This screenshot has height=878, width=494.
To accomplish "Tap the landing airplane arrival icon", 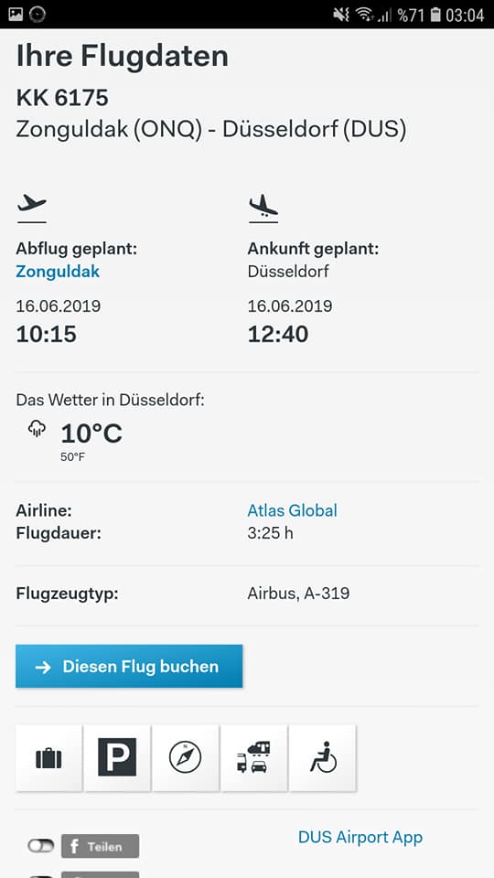I will [x=263, y=208].
